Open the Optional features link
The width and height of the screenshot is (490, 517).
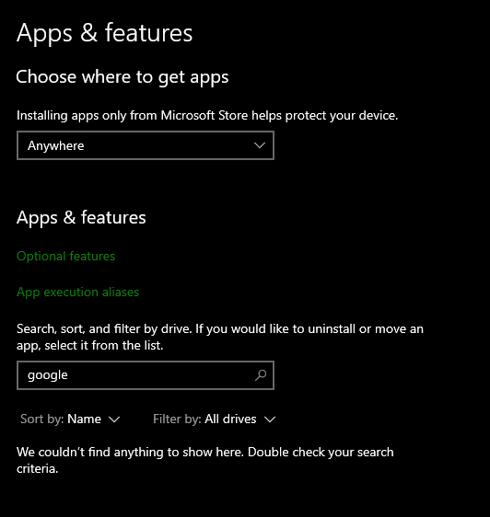[x=65, y=256]
